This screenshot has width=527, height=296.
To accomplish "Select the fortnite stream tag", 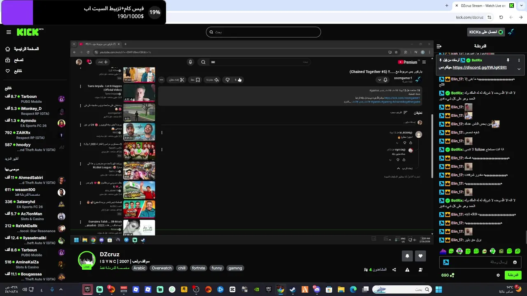I will tap(198, 268).
